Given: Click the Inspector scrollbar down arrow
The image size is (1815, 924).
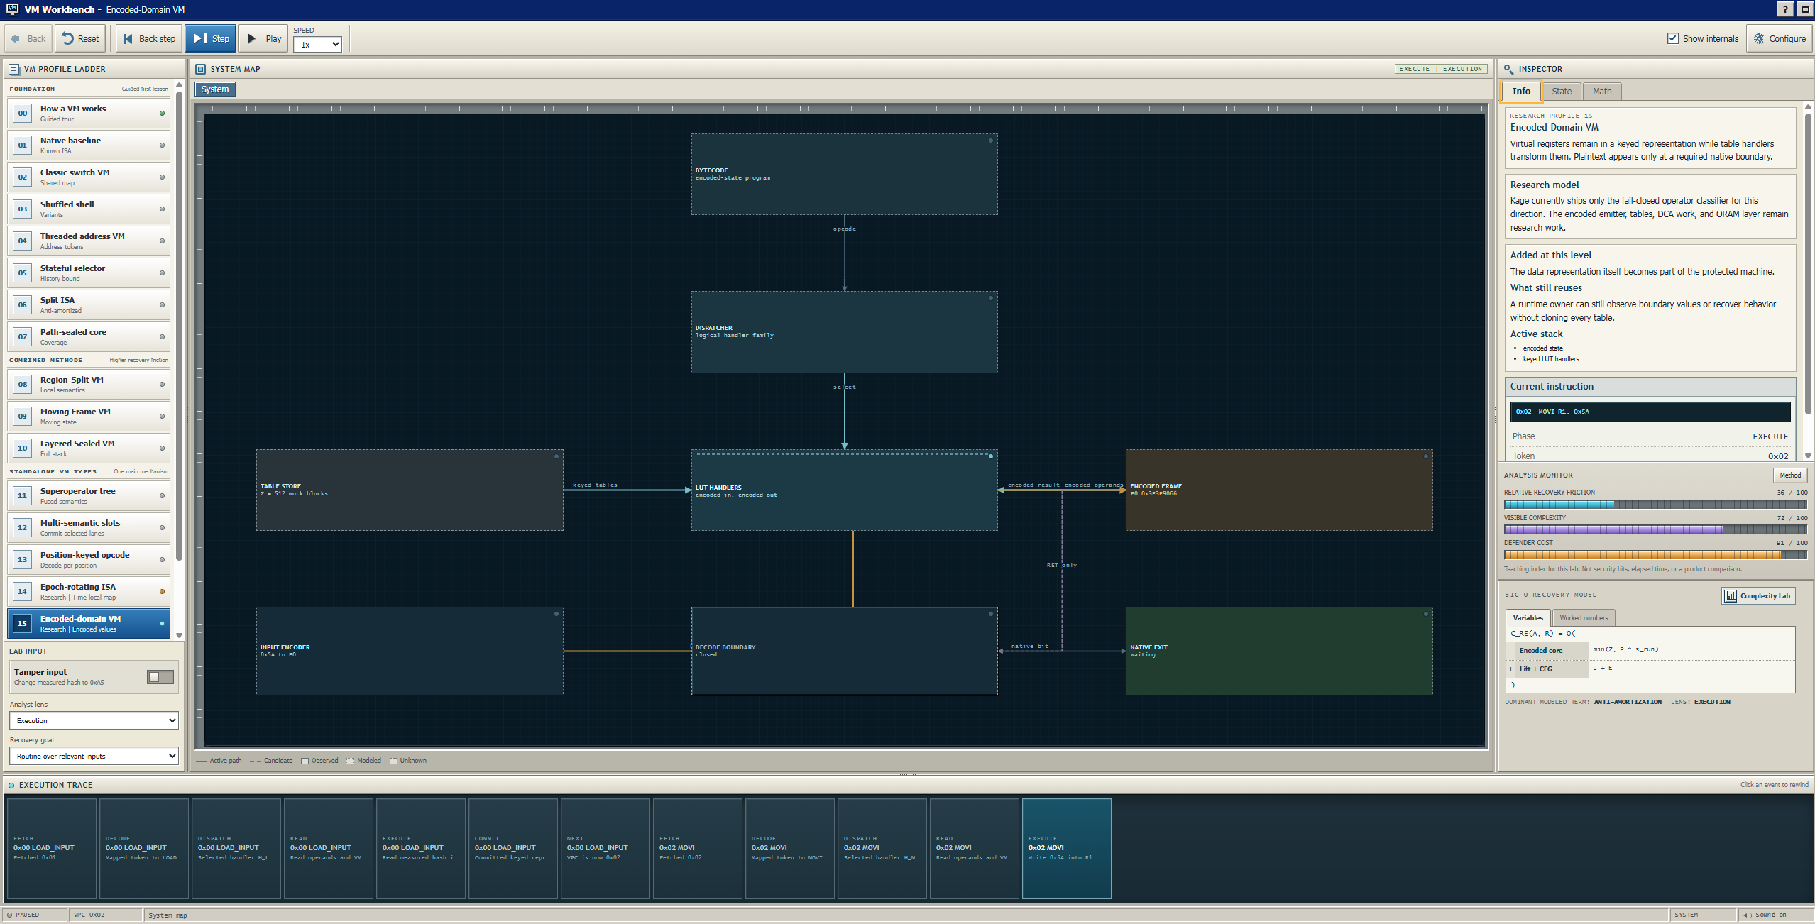Looking at the screenshot, I should coord(1808,456).
